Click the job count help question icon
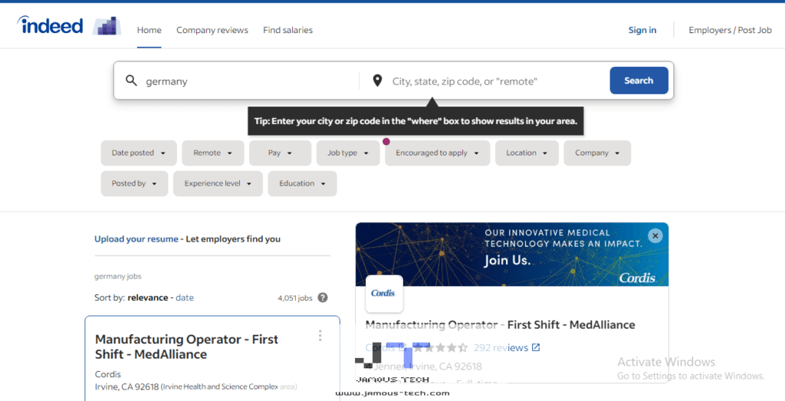Screen dimensions: 785x401 coord(323,297)
